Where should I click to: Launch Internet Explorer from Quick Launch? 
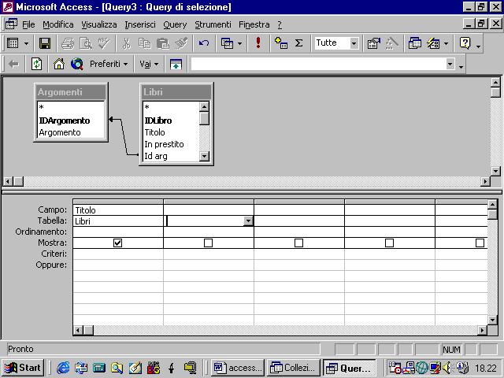click(x=63, y=368)
